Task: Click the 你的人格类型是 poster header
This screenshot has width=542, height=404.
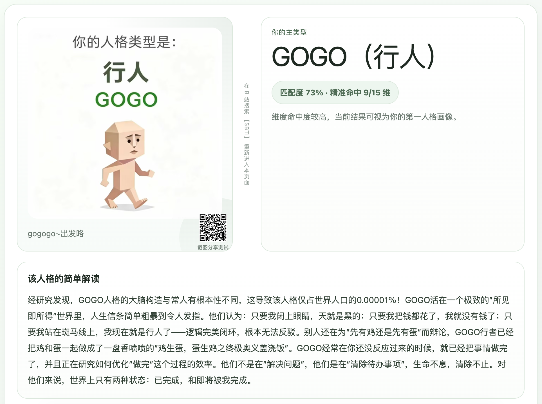Action: pos(124,42)
